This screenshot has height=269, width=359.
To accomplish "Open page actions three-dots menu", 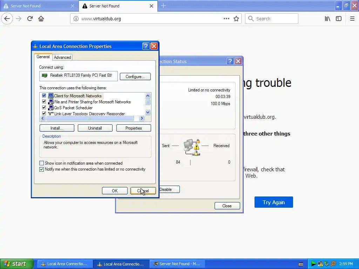I will coord(226,19).
